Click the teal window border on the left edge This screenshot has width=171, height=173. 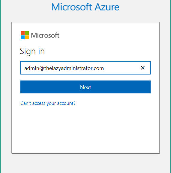tap(0, 86)
